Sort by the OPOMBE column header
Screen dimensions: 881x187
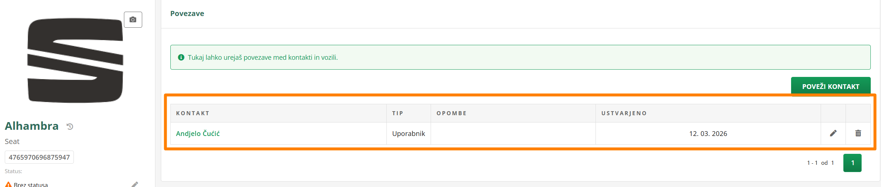point(451,113)
